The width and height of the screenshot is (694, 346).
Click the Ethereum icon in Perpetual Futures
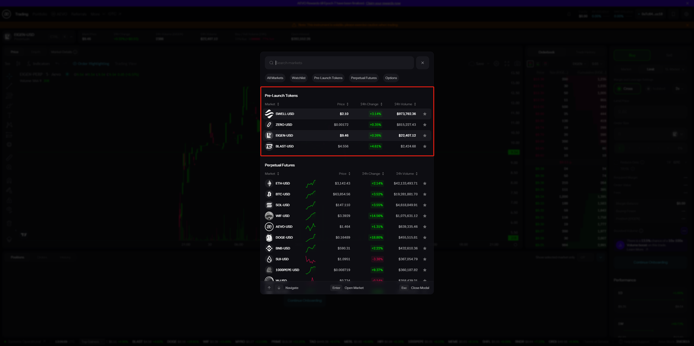coord(269,184)
